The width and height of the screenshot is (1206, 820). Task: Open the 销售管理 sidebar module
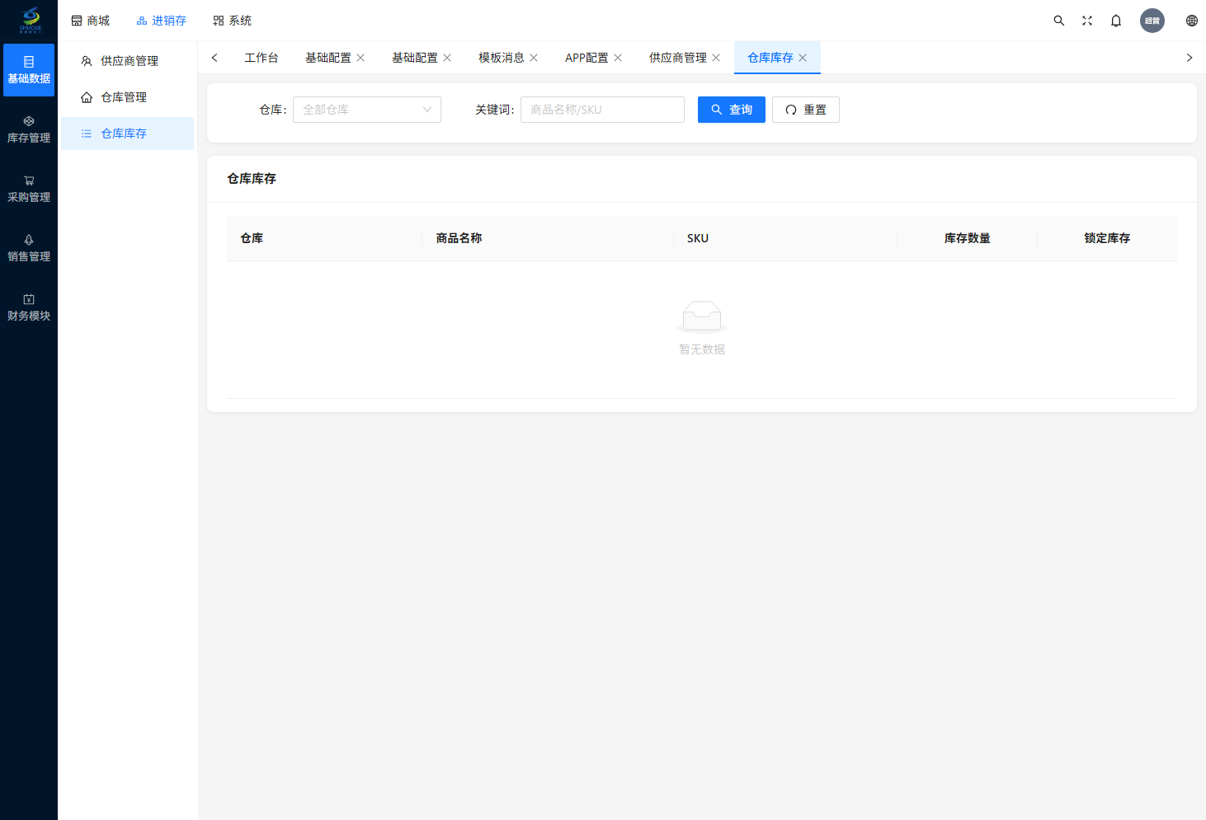point(29,248)
